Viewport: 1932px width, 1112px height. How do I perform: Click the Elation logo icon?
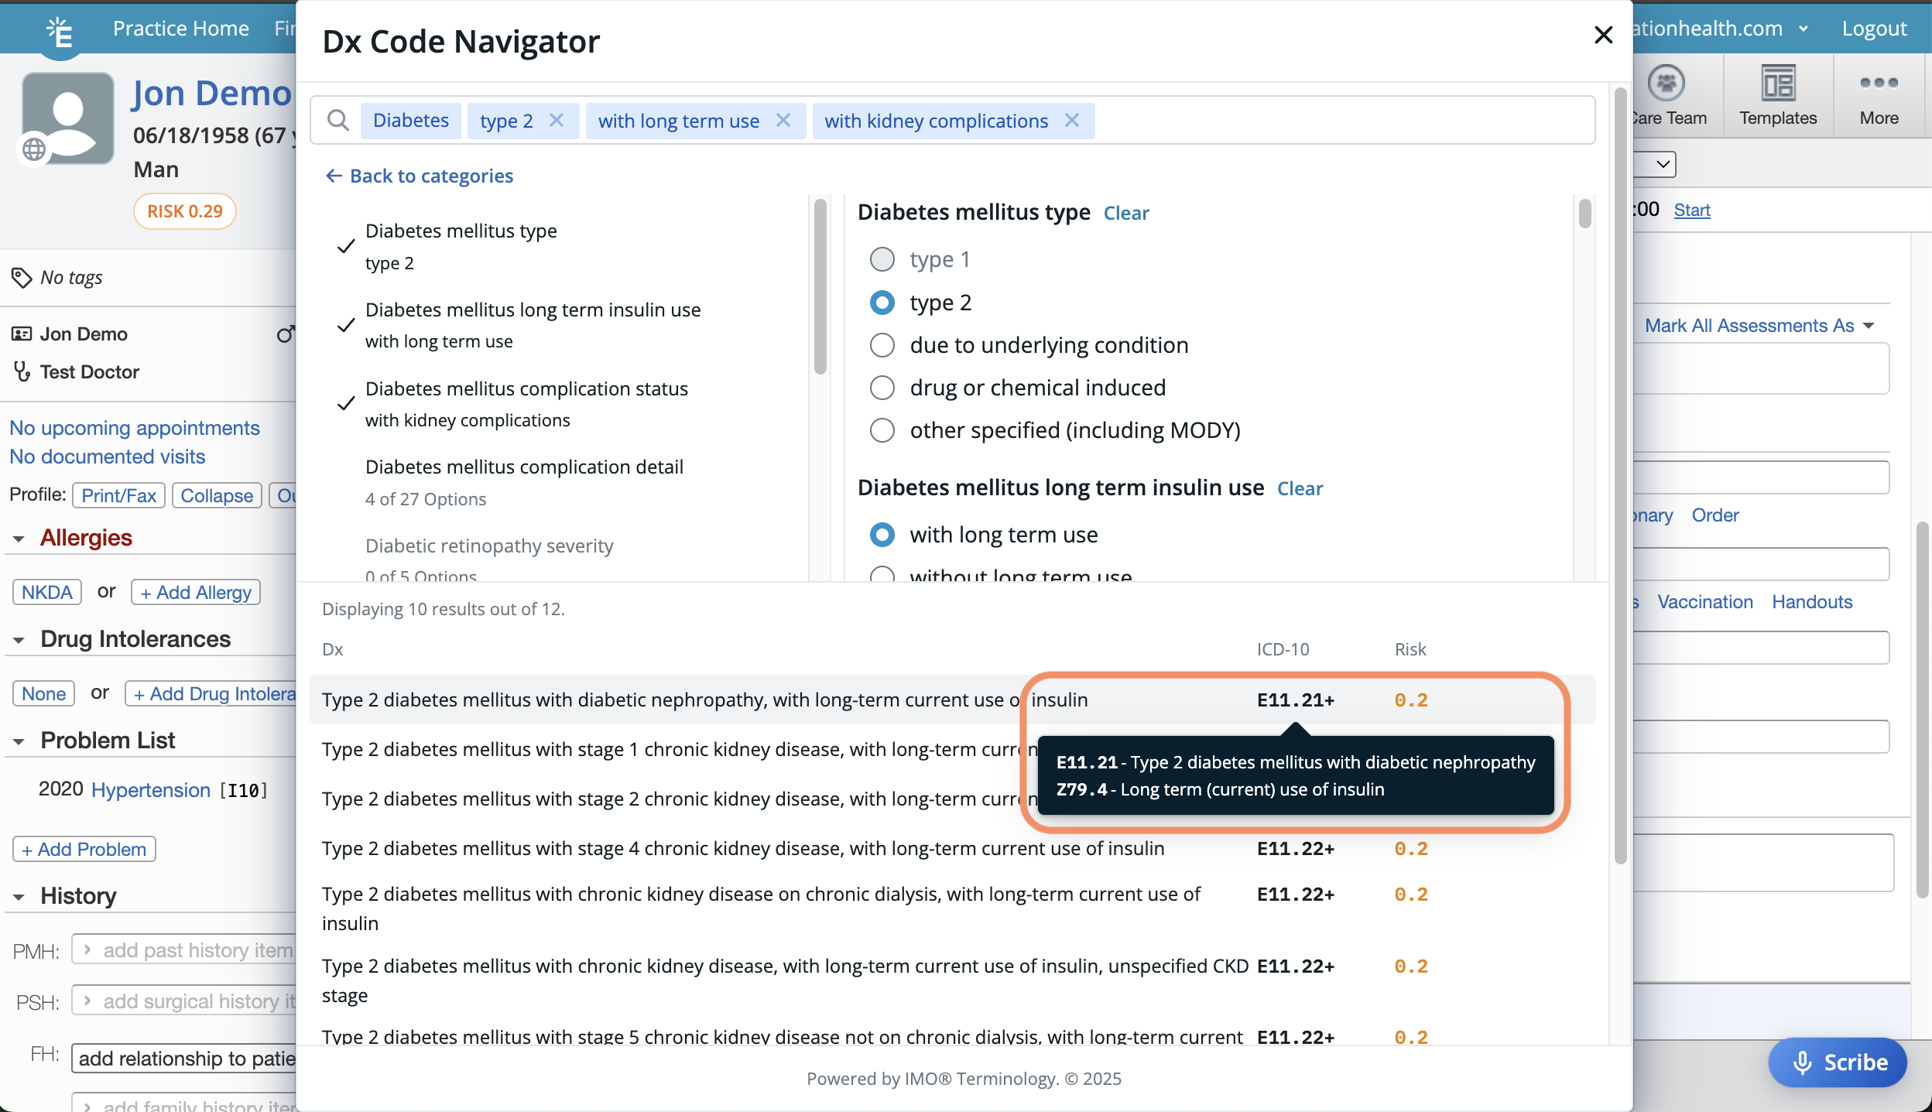[x=60, y=31]
